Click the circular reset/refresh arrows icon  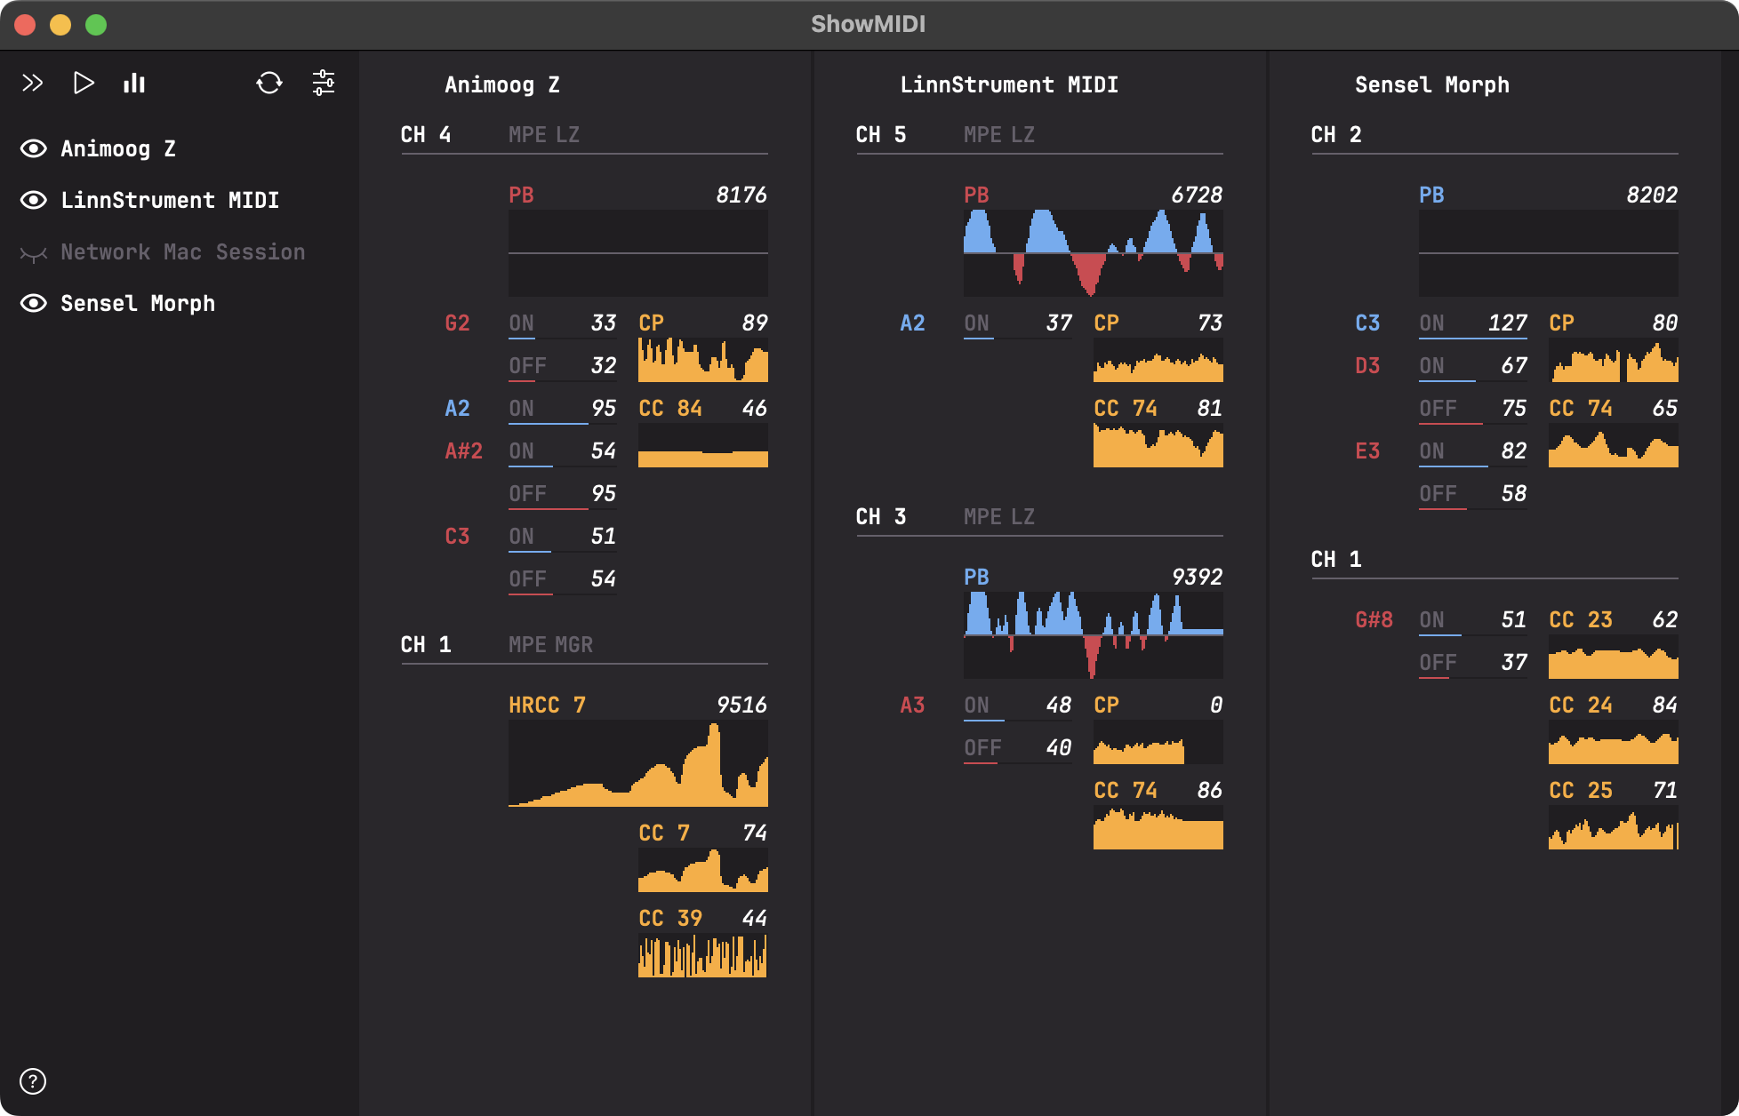[x=268, y=84]
